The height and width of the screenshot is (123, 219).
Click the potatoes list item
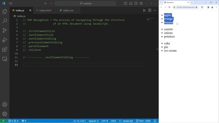tap(169, 37)
